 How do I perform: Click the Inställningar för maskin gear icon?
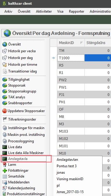click(x=5, y=128)
